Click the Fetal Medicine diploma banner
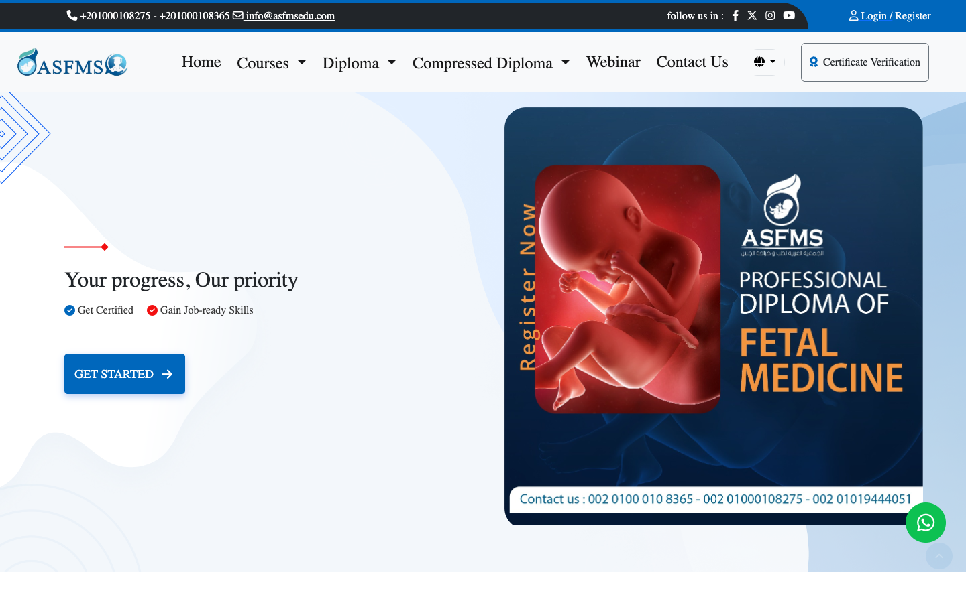The height and width of the screenshot is (603, 966). coord(713,316)
